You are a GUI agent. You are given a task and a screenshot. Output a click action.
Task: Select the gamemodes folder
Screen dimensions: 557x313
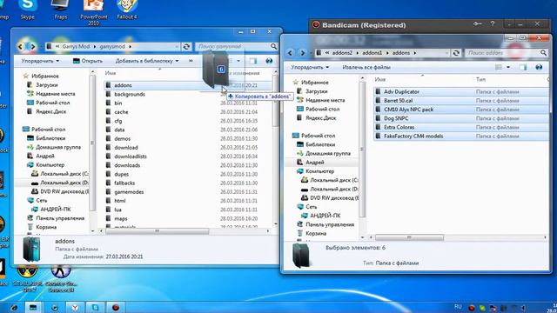pos(129,192)
